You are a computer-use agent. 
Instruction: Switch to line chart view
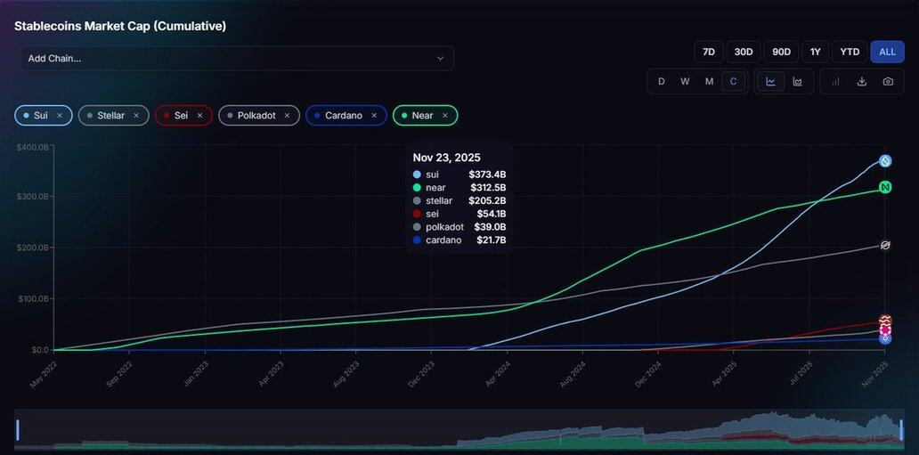click(x=770, y=81)
